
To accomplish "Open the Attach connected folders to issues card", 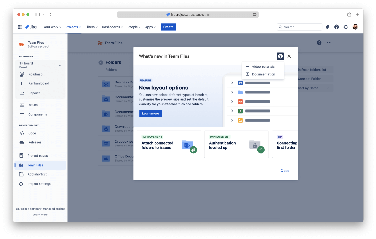I will pyautogui.click(x=169, y=145).
